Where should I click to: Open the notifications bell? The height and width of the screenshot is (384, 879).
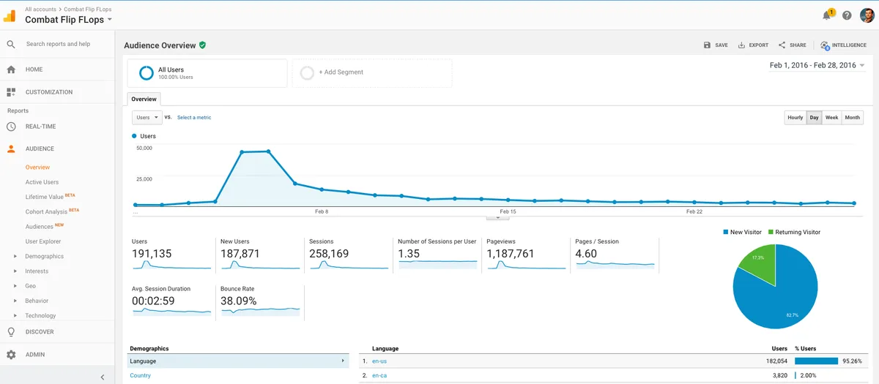pyautogui.click(x=828, y=15)
